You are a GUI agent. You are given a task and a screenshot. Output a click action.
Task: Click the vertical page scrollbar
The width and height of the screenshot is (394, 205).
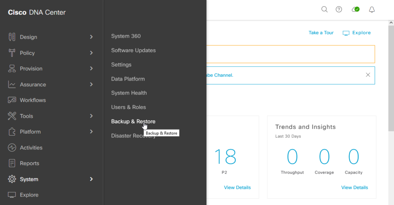click(391, 77)
